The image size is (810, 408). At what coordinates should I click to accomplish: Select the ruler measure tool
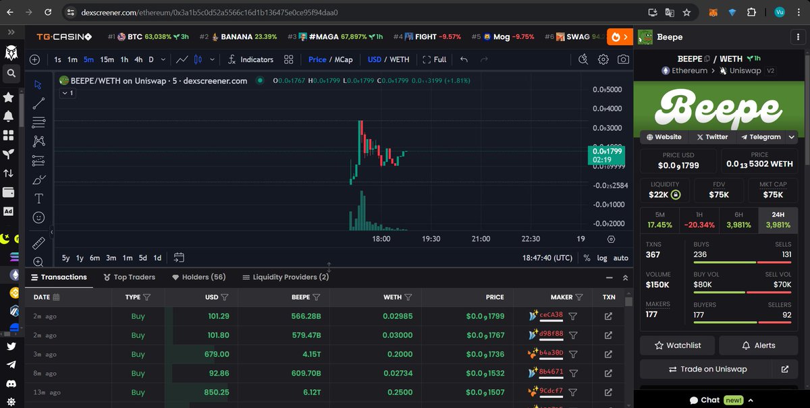coord(38,243)
